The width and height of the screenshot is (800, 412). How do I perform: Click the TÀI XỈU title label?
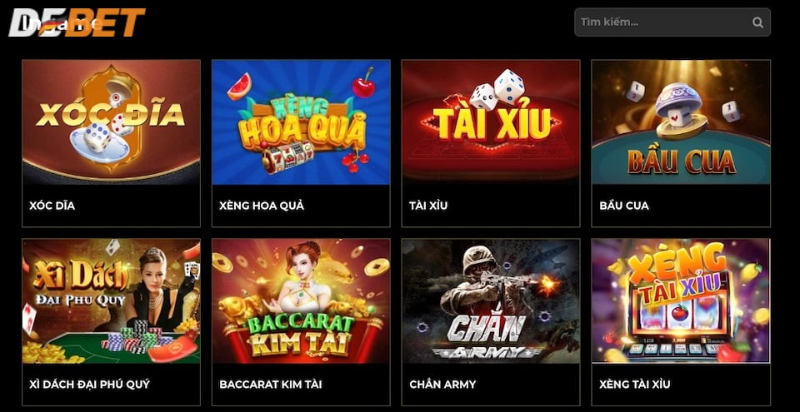(428, 206)
